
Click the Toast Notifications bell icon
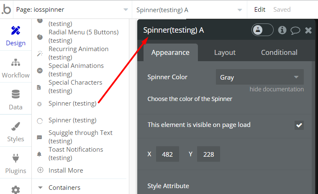[40, 154]
